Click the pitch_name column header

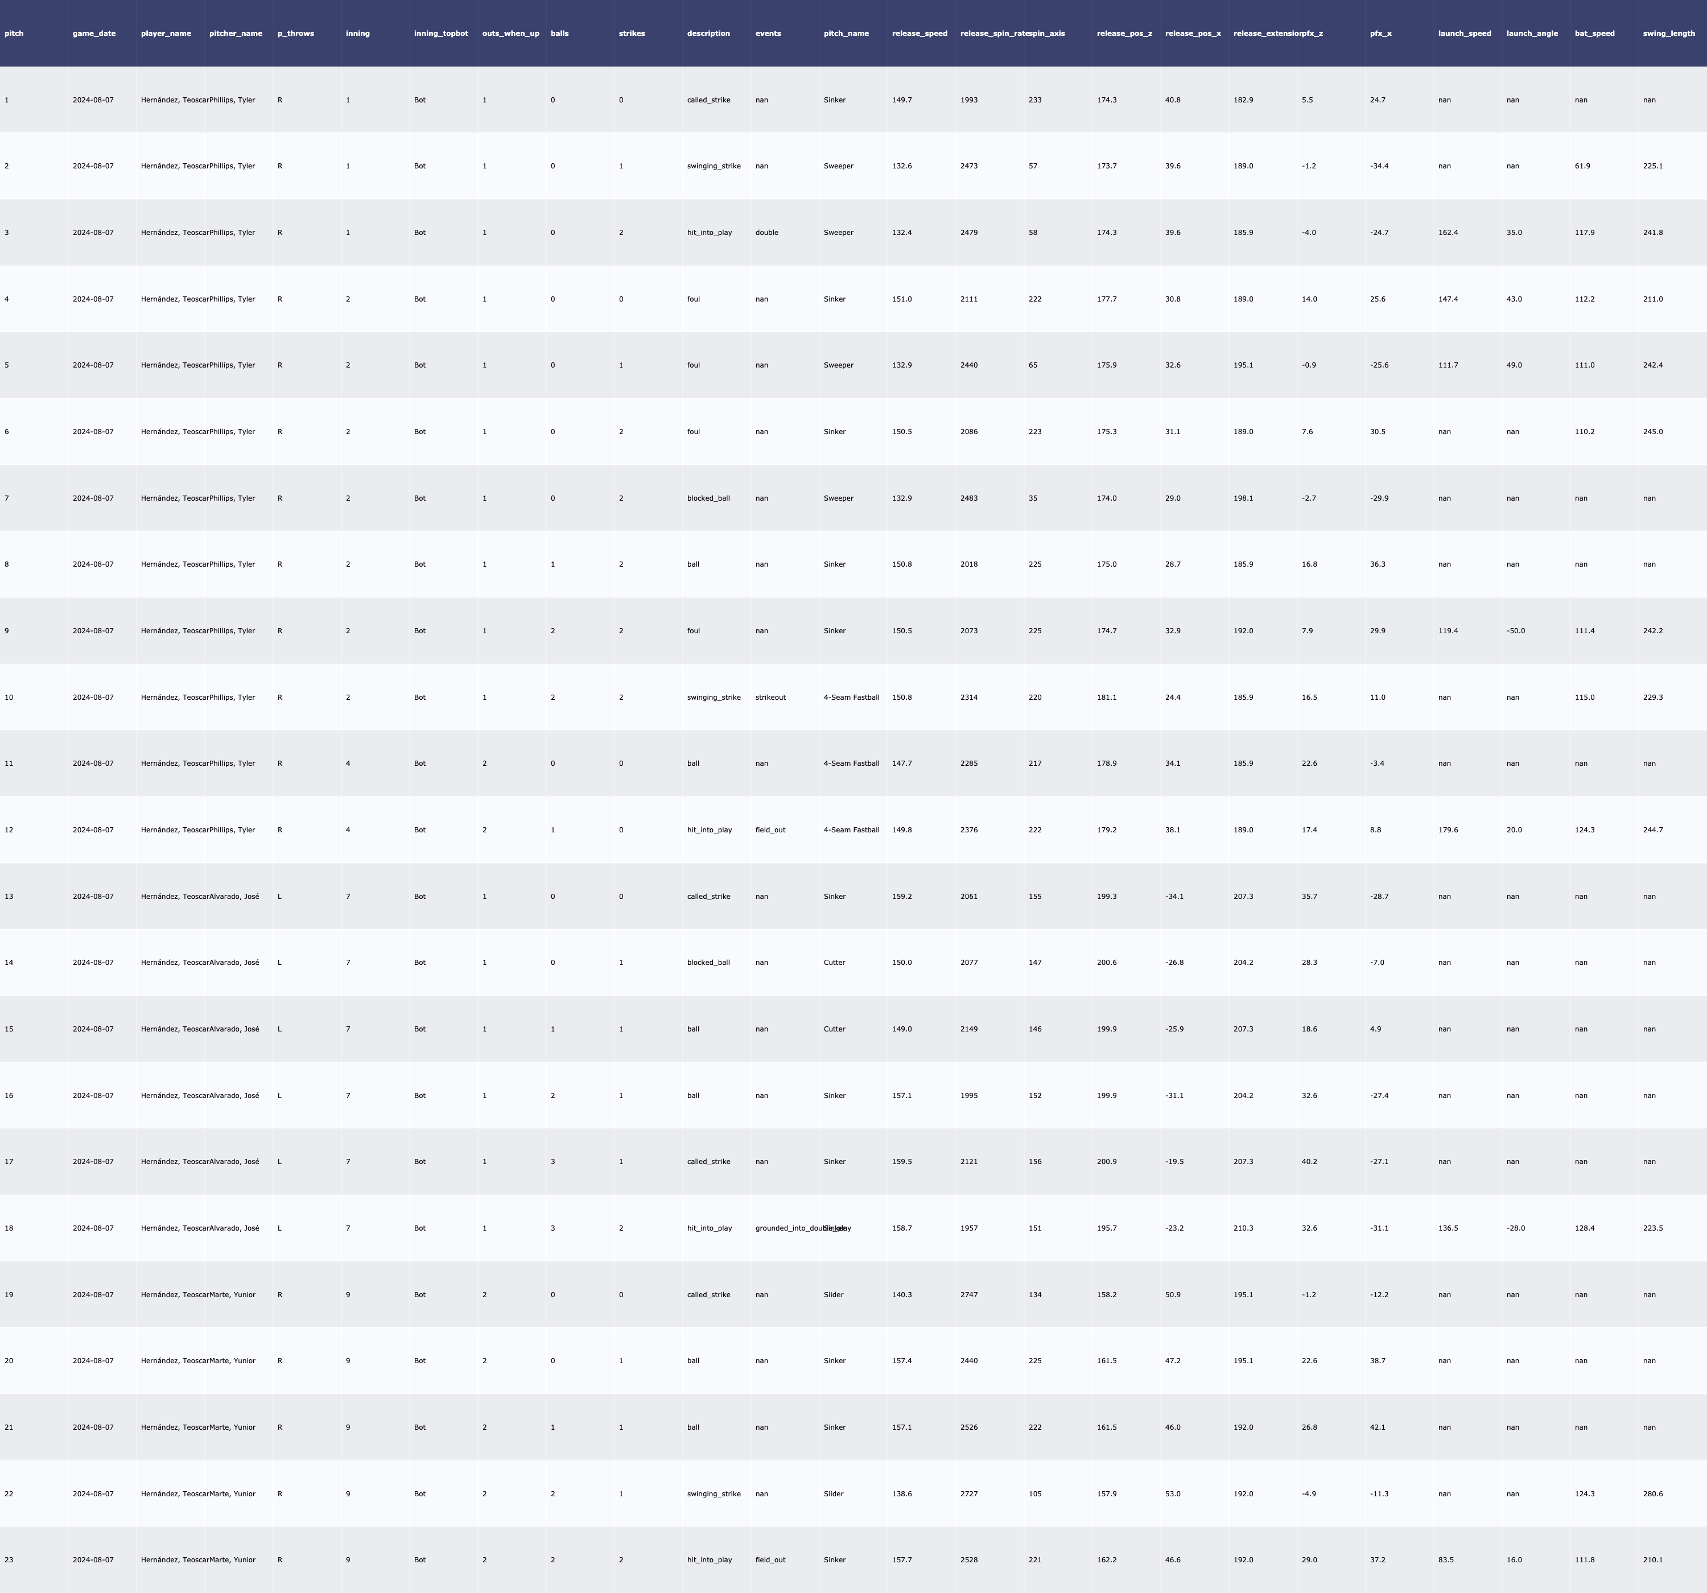click(x=846, y=34)
